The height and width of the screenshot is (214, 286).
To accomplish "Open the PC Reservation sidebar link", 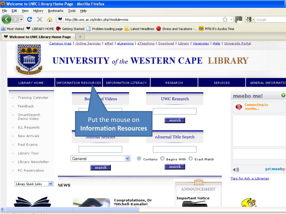I will tap(31, 171).
